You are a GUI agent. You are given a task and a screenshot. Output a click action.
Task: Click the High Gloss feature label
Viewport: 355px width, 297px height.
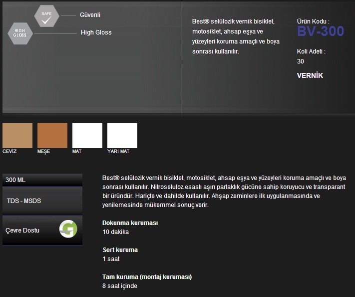click(96, 32)
